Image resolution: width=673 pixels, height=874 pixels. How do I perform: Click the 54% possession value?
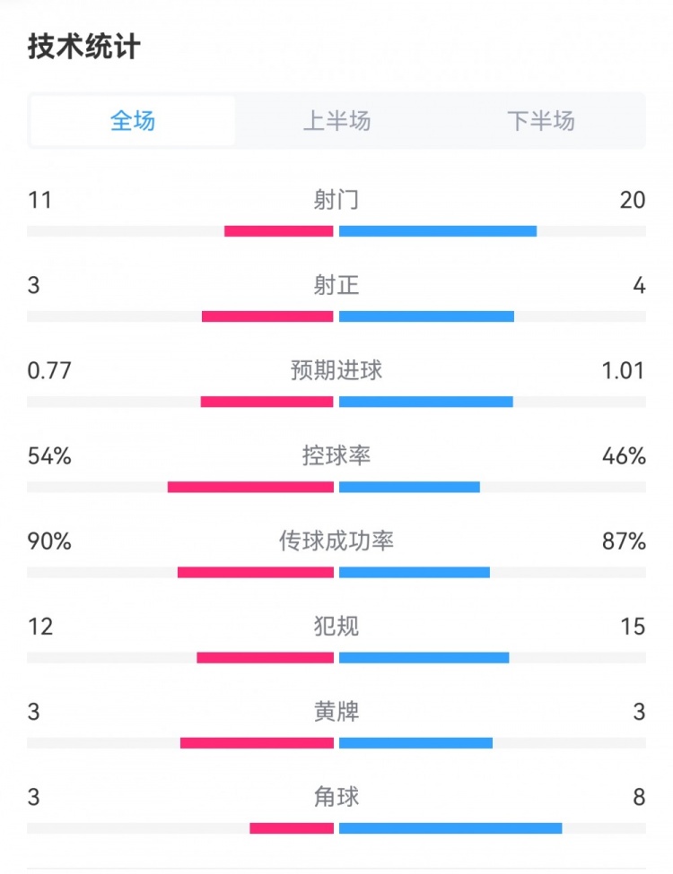pos(49,456)
